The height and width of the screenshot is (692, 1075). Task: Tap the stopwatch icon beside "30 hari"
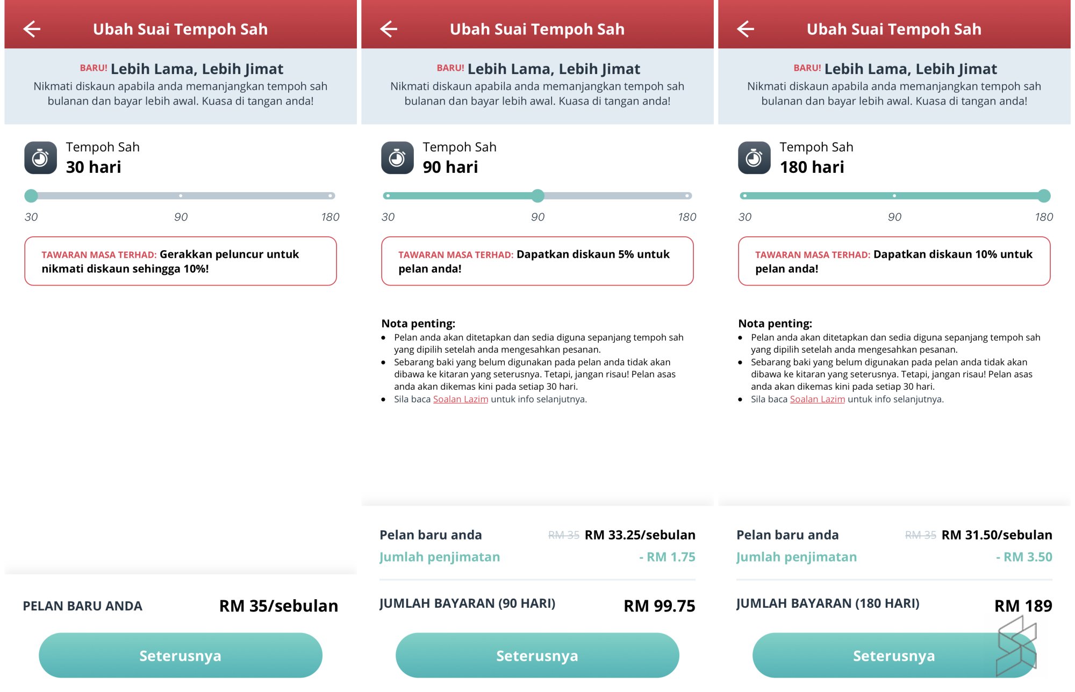(x=41, y=157)
